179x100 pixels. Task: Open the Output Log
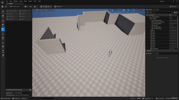[16, 98]
